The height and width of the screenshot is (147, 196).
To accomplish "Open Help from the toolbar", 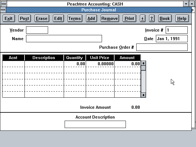I will click(182, 18).
